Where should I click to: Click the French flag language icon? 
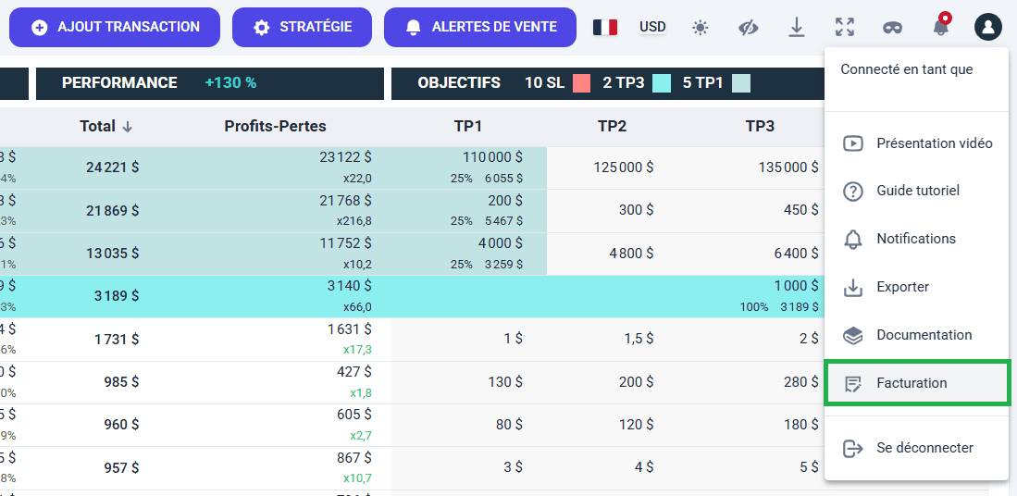[x=605, y=28]
